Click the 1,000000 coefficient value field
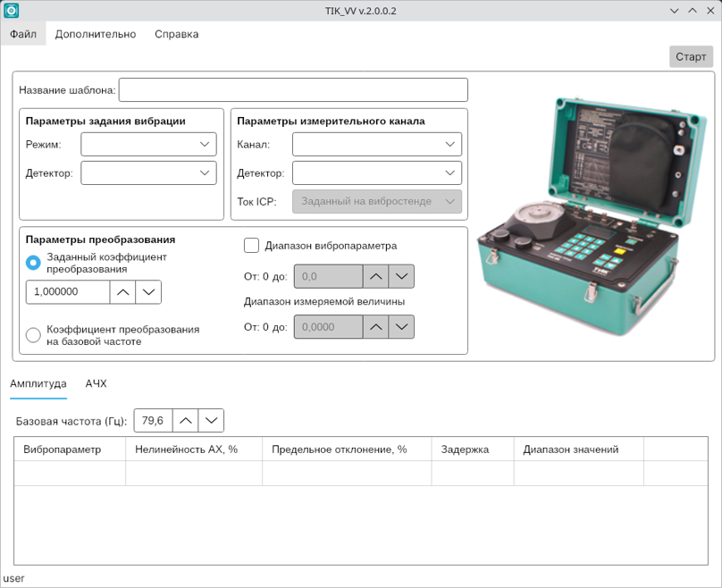This screenshot has width=722, height=588. pyautogui.click(x=68, y=292)
